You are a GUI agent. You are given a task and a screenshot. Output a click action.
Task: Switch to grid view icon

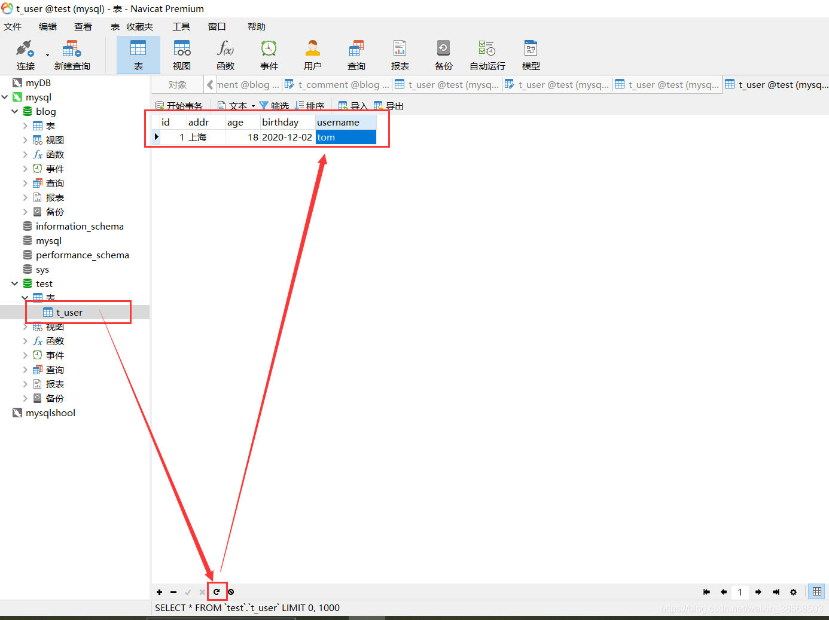click(816, 592)
